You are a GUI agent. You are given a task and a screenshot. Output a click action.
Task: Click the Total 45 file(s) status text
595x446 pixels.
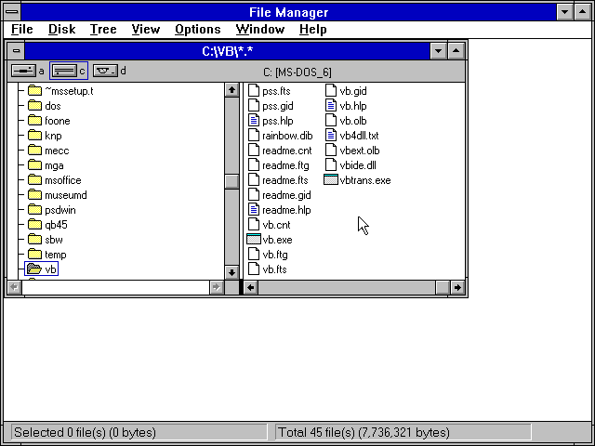(364, 432)
